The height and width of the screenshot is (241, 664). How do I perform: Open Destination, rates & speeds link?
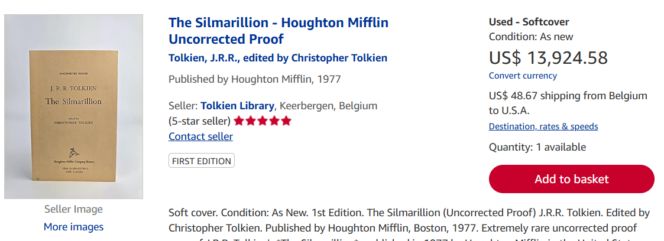(543, 126)
